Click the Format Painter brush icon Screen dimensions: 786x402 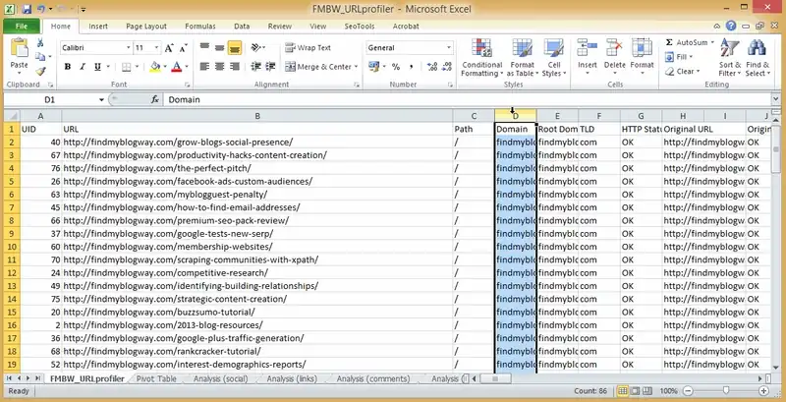point(40,71)
